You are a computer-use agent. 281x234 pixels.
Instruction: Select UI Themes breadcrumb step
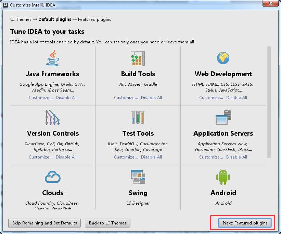(x=21, y=19)
